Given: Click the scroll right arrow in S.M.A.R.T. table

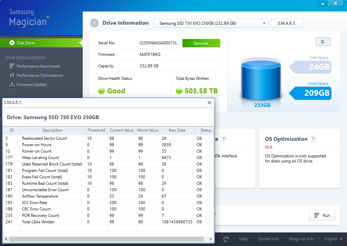Looking at the screenshot, I should coord(211,239).
